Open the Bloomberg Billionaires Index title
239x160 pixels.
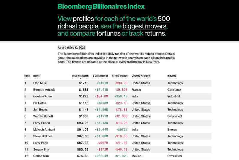(101, 7)
